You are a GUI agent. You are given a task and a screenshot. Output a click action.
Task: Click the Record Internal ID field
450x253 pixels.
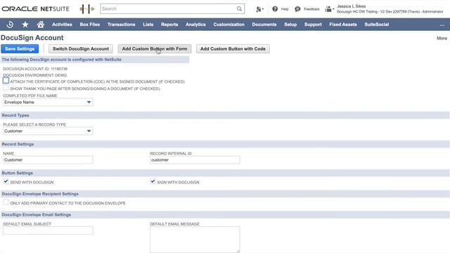195,160
